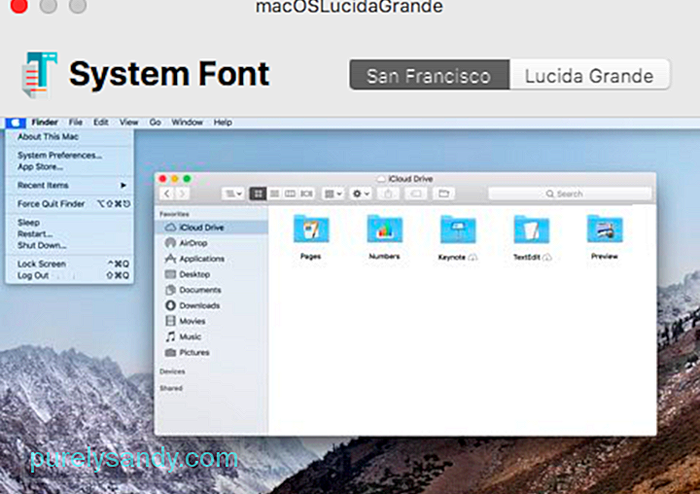Click the Devices sidebar heading
The height and width of the screenshot is (494, 700).
click(x=172, y=371)
